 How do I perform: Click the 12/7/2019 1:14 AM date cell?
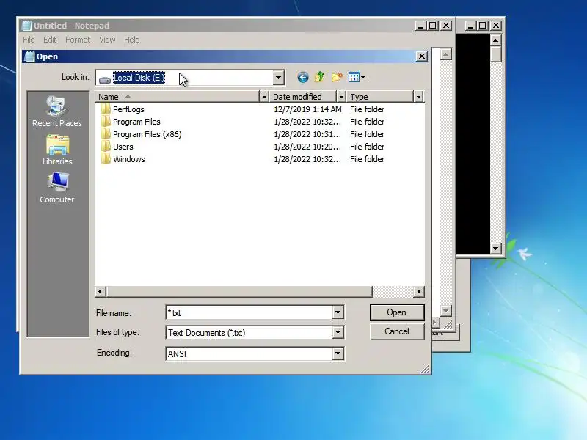click(307, 109)
